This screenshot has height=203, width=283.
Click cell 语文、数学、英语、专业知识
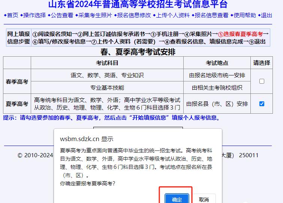click(107, 75)
